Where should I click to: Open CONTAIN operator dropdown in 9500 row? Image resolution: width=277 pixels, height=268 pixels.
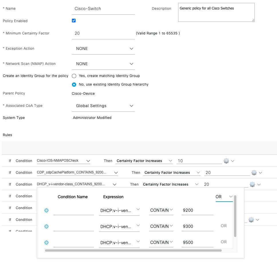(x=161, y=242)
